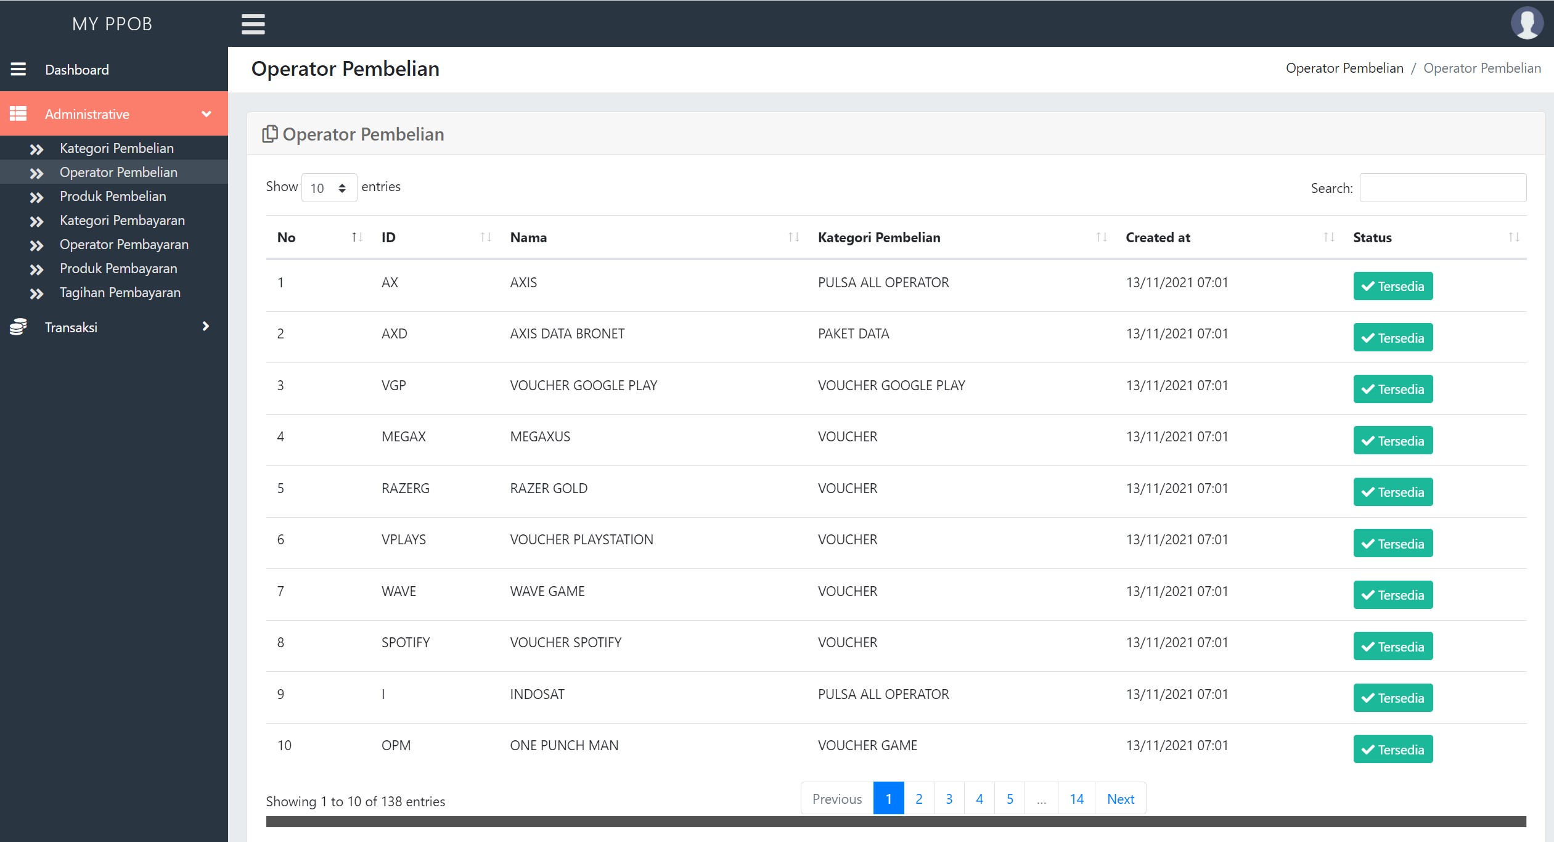1554x842 pixels.
Task: Open the entries per page dropdown
Action: click(x=327, y=187)
